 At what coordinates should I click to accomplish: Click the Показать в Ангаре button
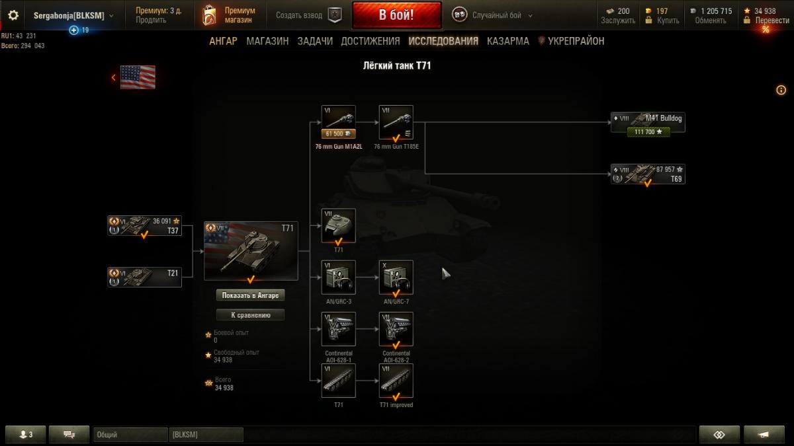point(251,295)
